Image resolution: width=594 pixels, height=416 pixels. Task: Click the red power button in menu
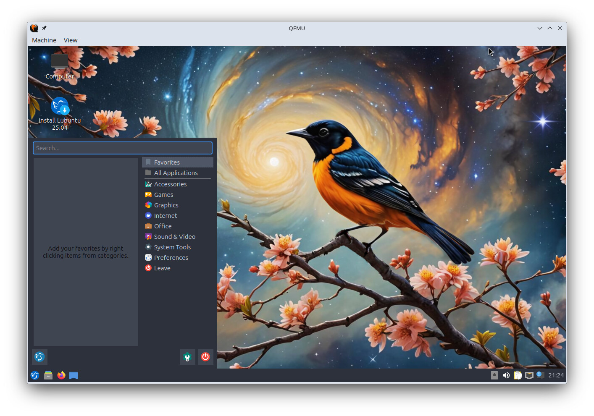[x=205, y=357]
